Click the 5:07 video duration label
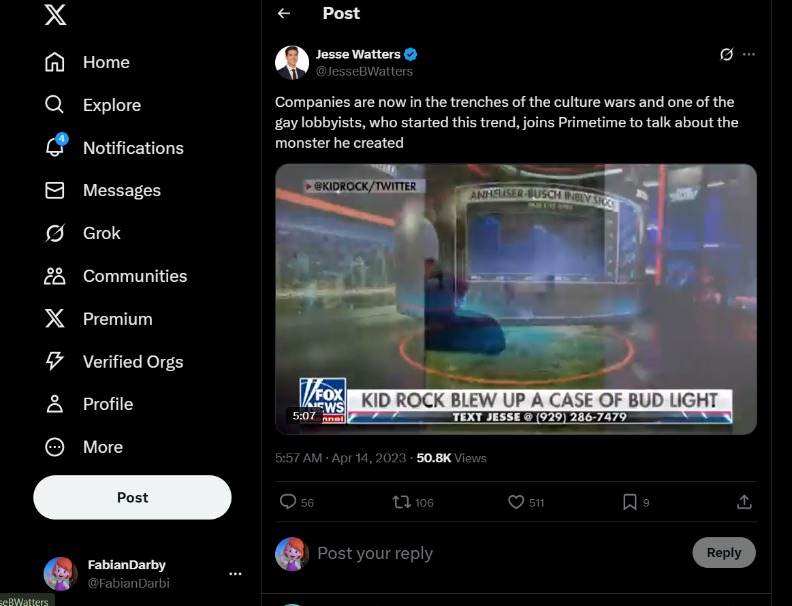Viewport: 792px width, 606px height. pos(304,415)
